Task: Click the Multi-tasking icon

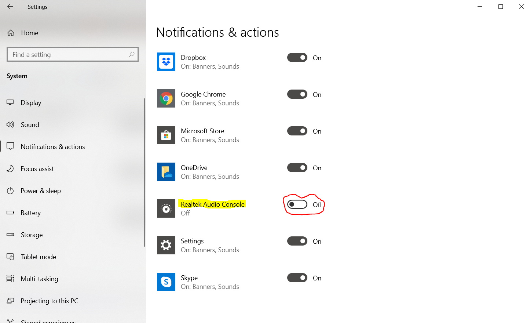Action: pos(10,279)
